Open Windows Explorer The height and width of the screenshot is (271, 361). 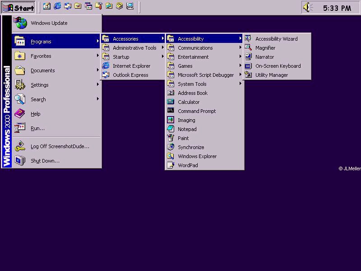[204, 156]
